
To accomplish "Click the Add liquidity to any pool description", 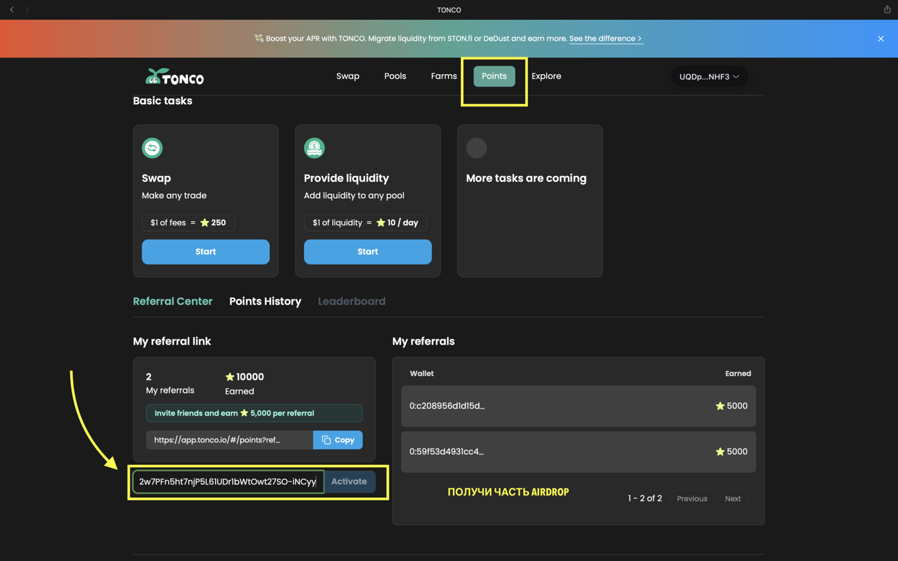I will pos(354,196).
